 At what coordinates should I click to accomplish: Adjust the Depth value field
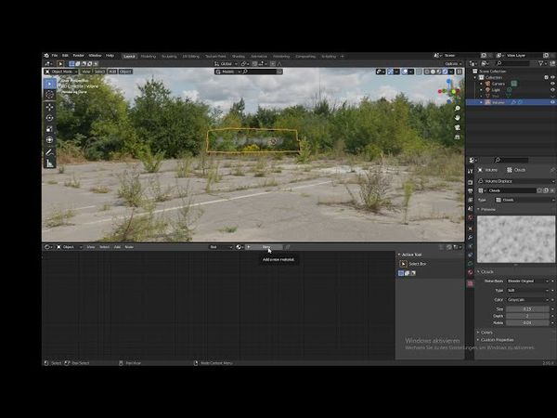point(528,316)
